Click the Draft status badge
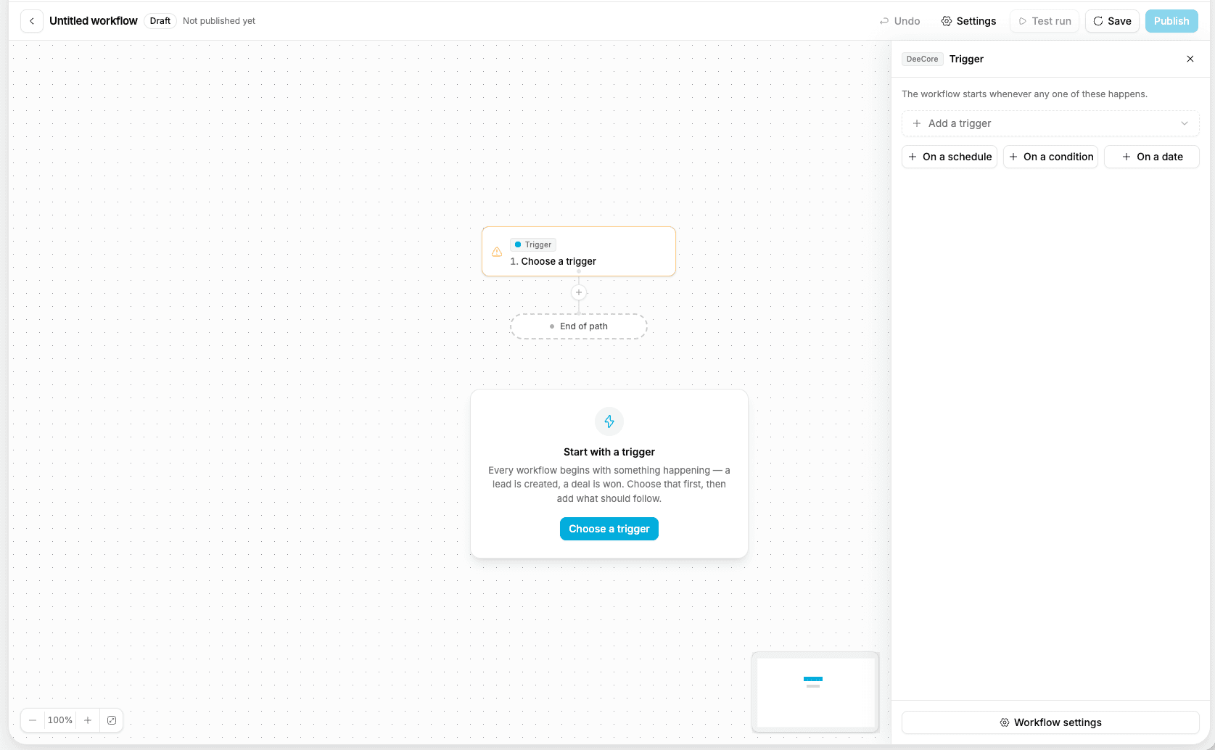 [x=160, y=21]
